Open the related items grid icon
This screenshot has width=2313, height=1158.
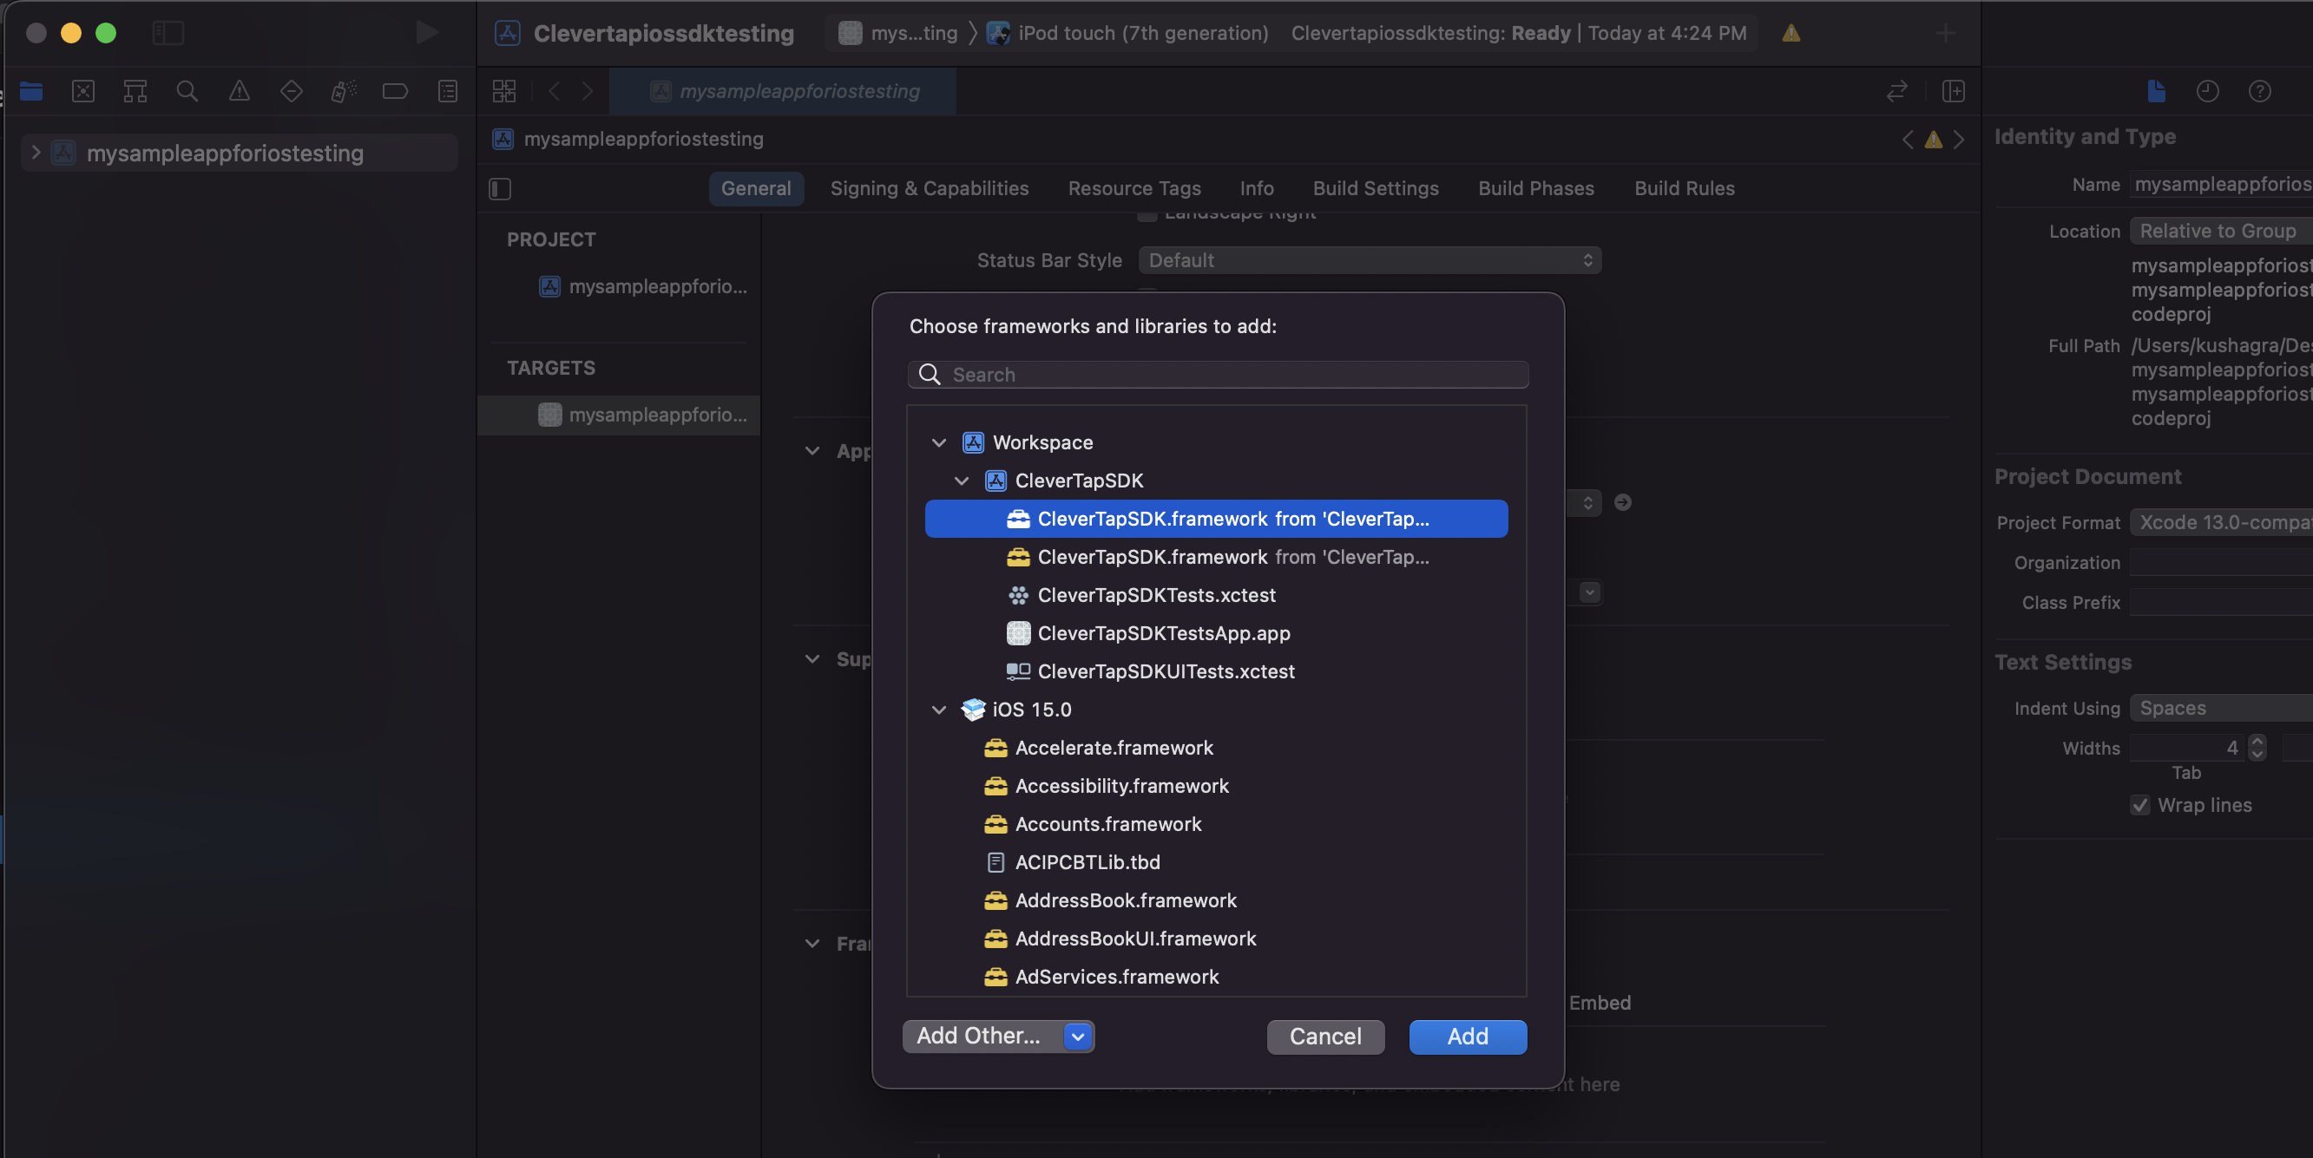[504, 91]
